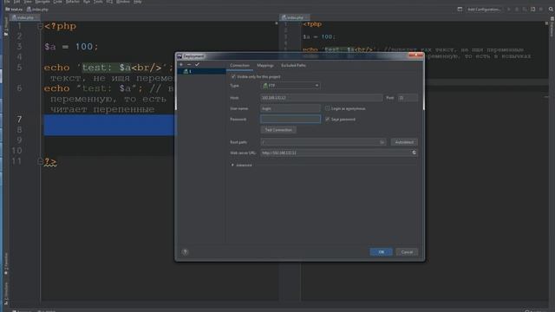555x312 pixels.
Task: Collapse the php tag fold marker on line 1
Action: (40, 26)
